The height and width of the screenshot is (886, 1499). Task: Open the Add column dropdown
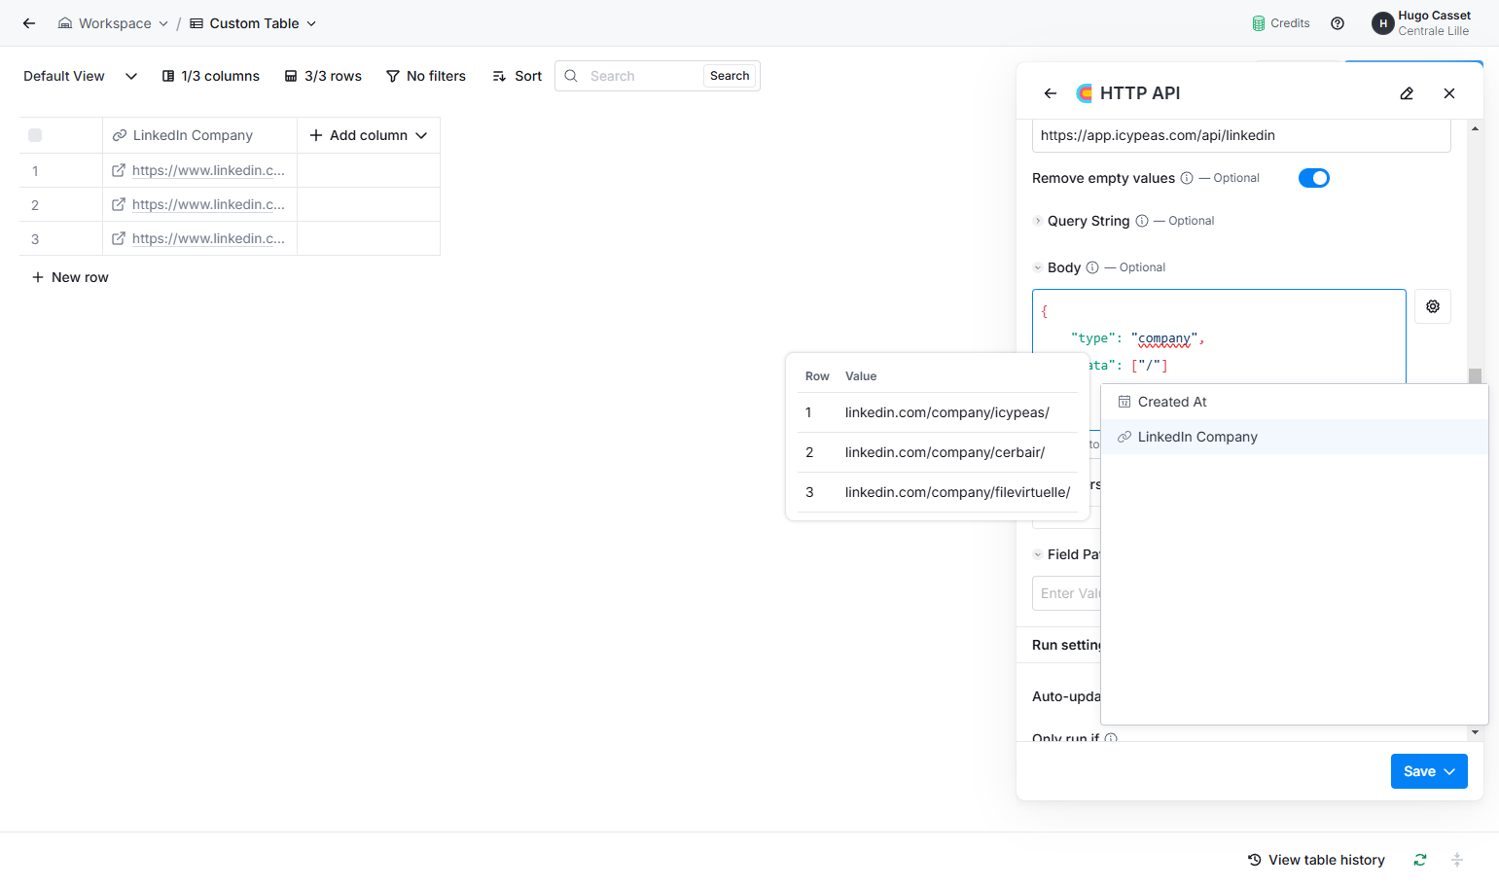(369, 135)
